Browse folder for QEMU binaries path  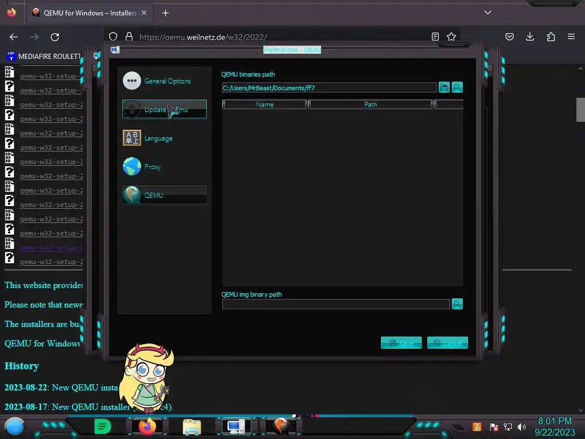tap(444, 87)
